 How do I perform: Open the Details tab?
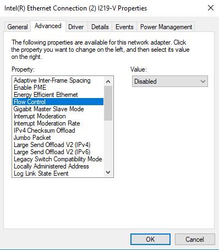tap(100, 27)
